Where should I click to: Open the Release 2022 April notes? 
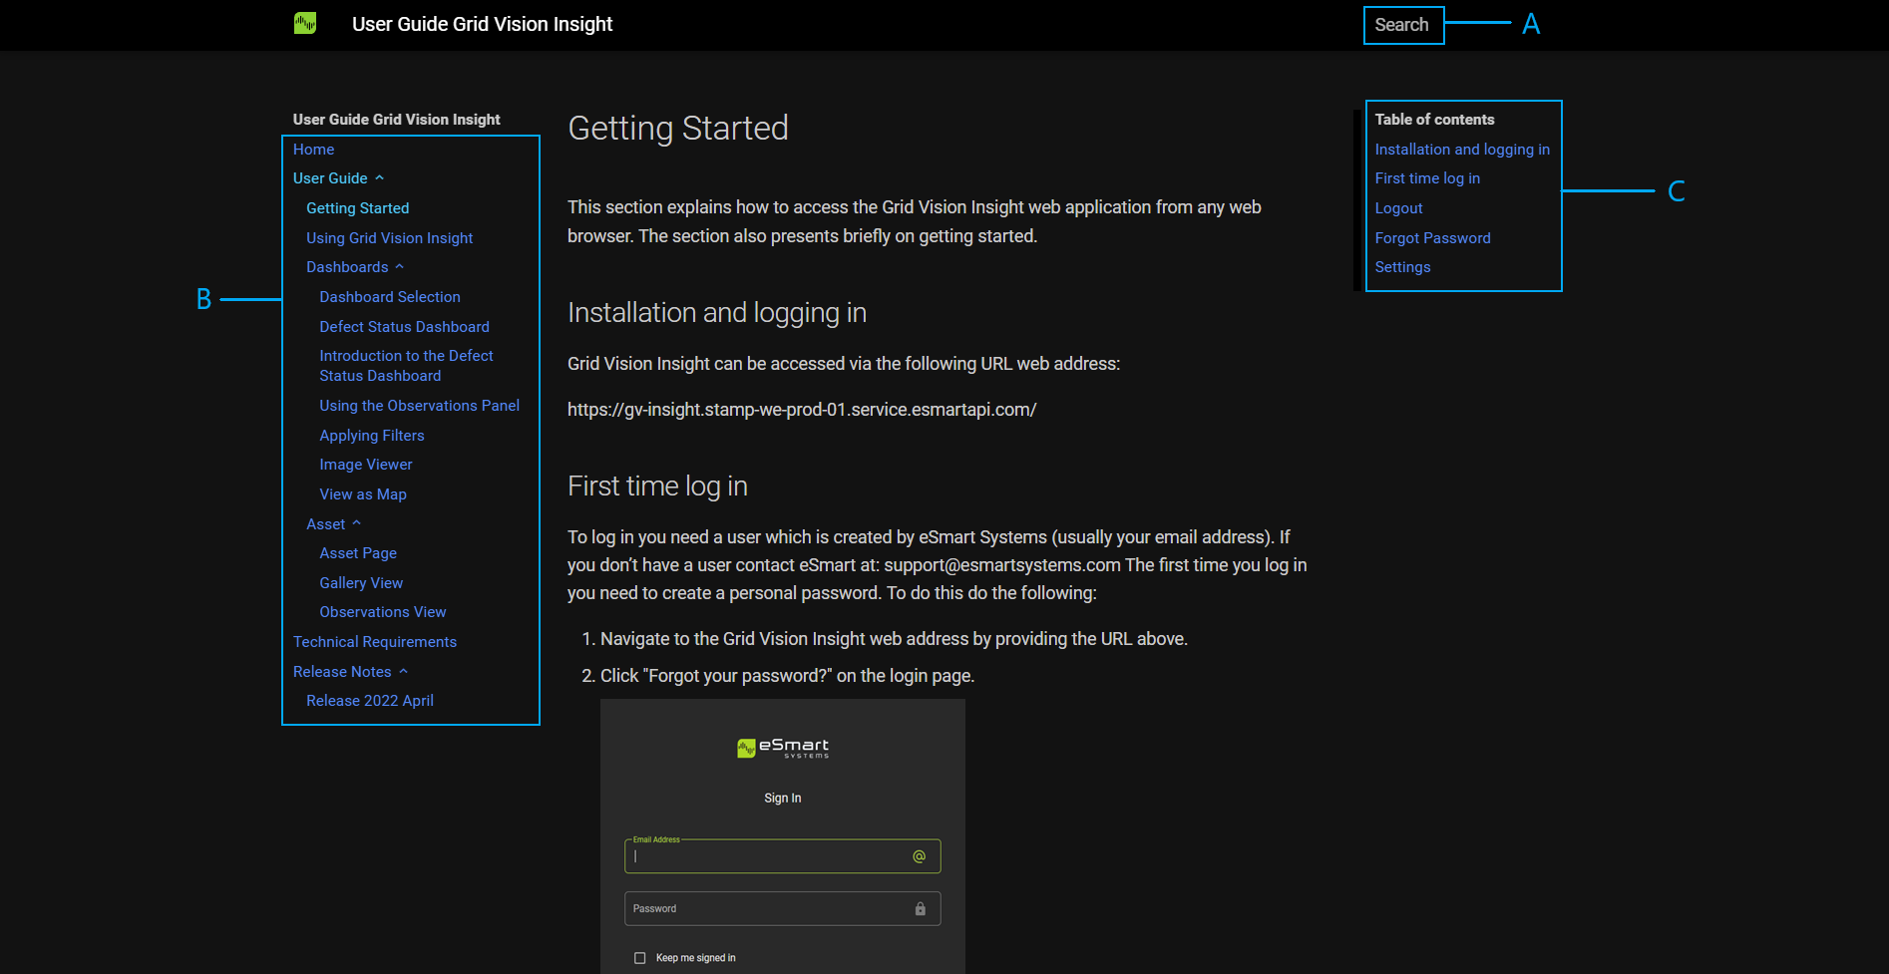(x=370, y=701)
